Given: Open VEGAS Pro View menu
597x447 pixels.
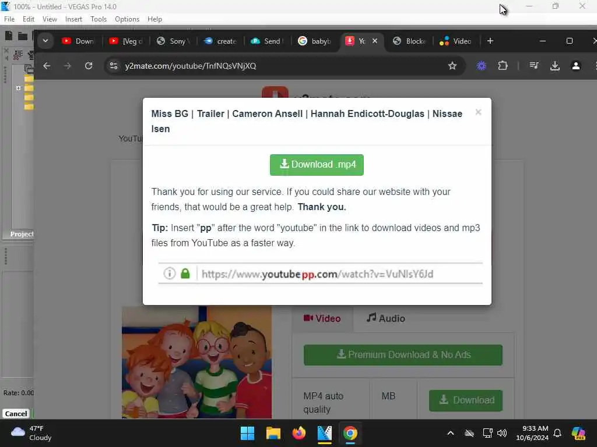Looking at the screenshot, I should pyautogui.click(x=50, y=19).
